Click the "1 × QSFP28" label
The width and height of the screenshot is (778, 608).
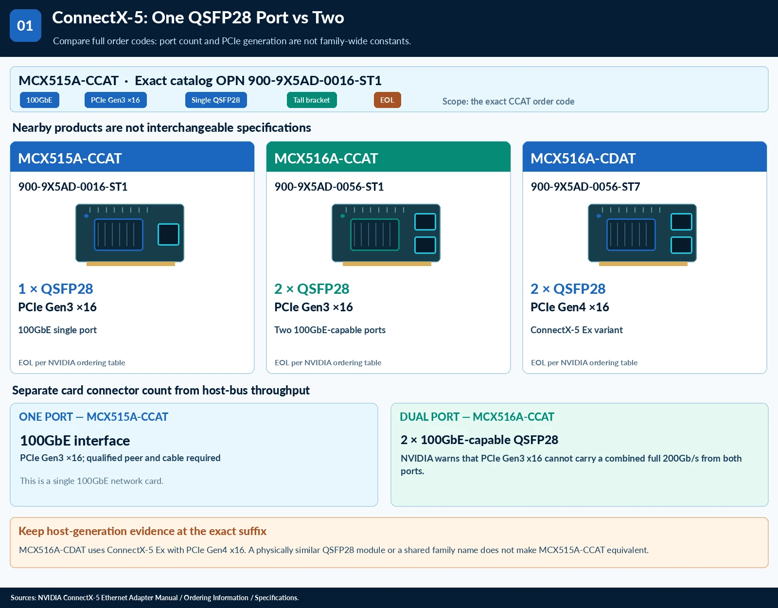(x=55, y=288)
